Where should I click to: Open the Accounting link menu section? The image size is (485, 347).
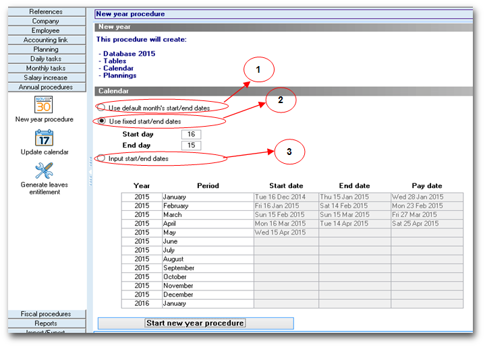tap(46, 40)
